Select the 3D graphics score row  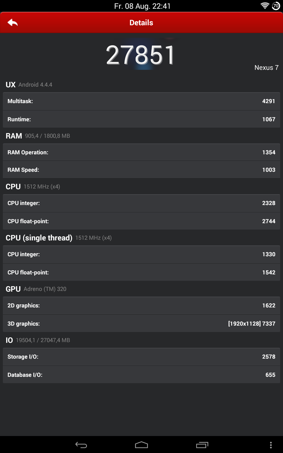click(x=141, y=324)
